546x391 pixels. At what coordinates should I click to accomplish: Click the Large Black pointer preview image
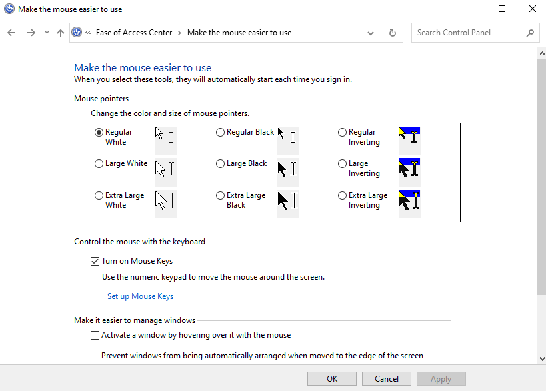click(x=287, y=169)
